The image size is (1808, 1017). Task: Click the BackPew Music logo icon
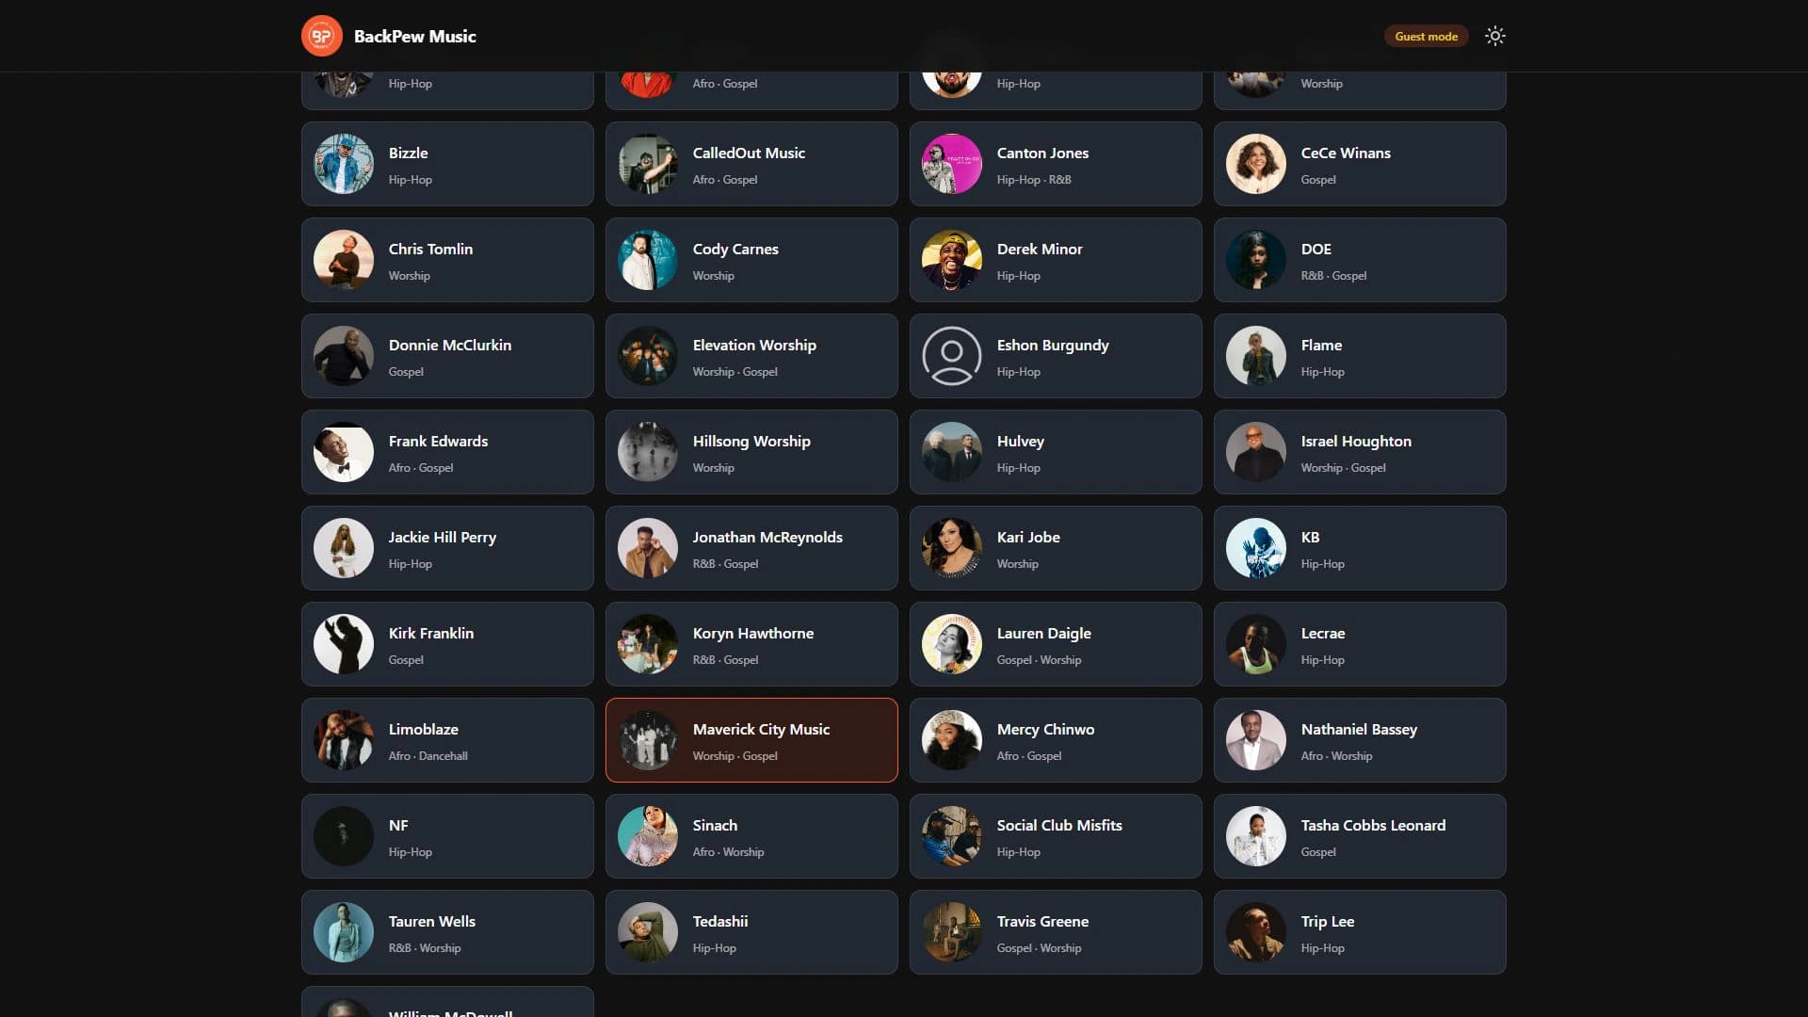pyautogui.click(x=321, y=36)
